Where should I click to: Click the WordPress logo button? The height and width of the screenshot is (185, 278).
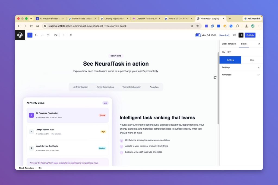(x=20, y=35)
